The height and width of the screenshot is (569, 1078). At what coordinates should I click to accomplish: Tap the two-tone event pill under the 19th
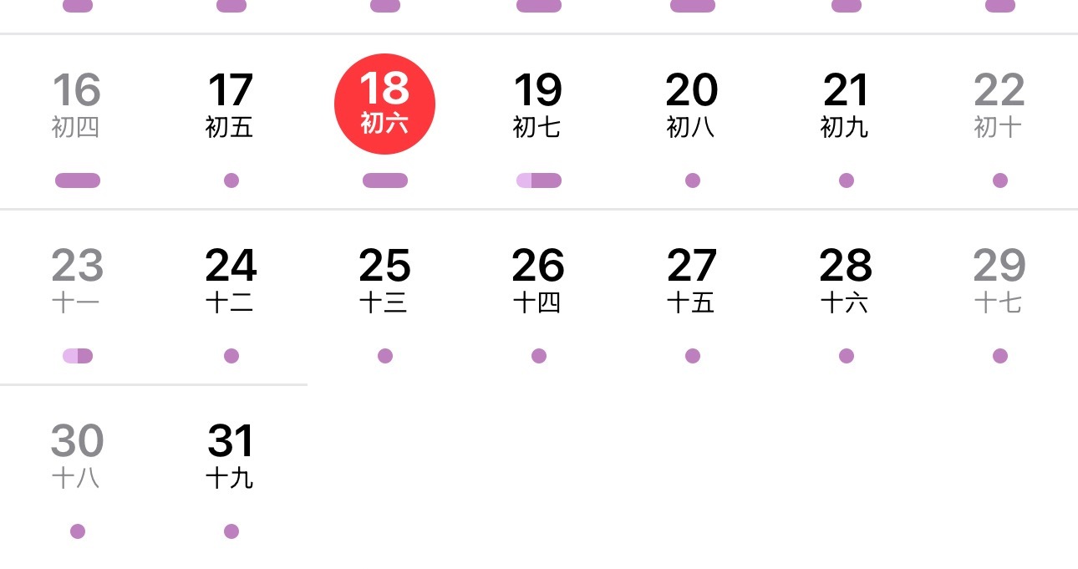[x=539, y=180]
